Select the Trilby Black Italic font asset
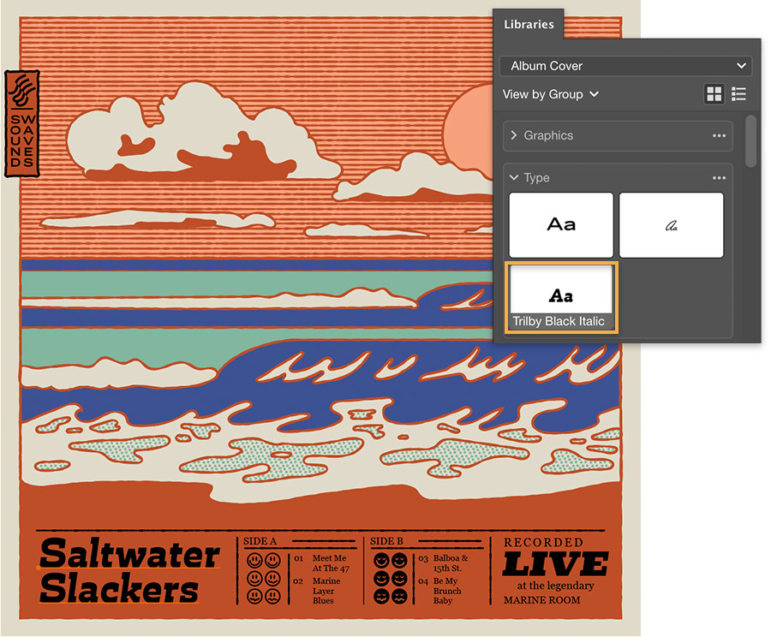The height and width of the screenshot is (637, 771). coord(561,295)
